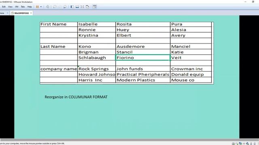The width and height of the screenshot is (259, 145).
Task: Select the Mouse co cell
Action: coord(191,80)
